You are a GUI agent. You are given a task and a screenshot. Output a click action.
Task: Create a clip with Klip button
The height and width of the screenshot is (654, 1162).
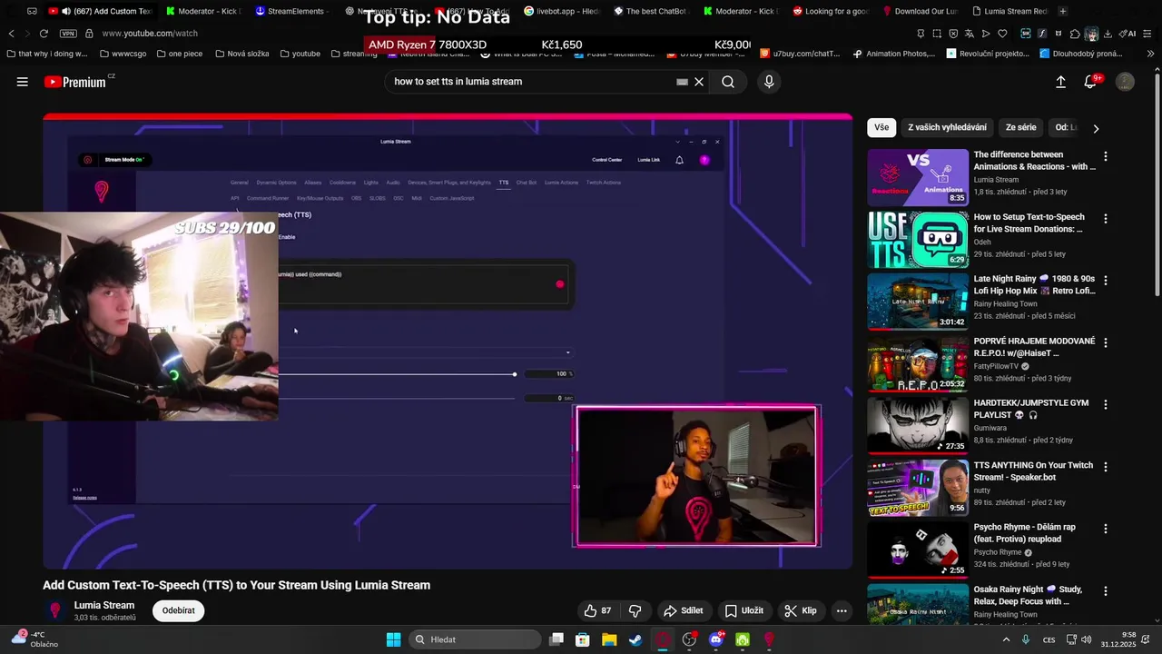click(802, 610)
